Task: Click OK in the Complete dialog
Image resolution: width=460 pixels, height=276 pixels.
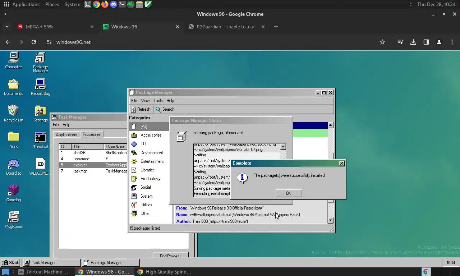Action: click(x=289, y=193)
